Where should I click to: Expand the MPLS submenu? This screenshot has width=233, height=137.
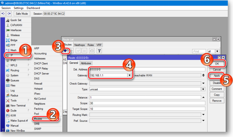click(x=18, y=65)
